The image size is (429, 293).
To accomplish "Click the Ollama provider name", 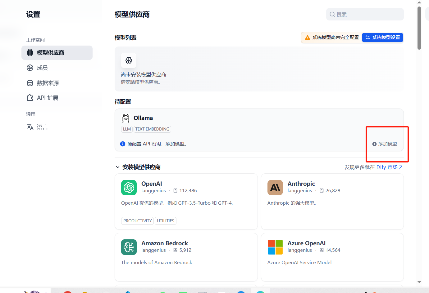I will 143,118.
